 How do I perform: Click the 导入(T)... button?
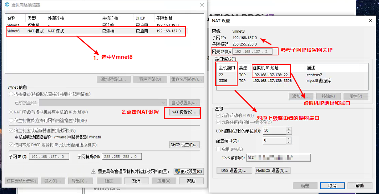click(x=53, y=181)
